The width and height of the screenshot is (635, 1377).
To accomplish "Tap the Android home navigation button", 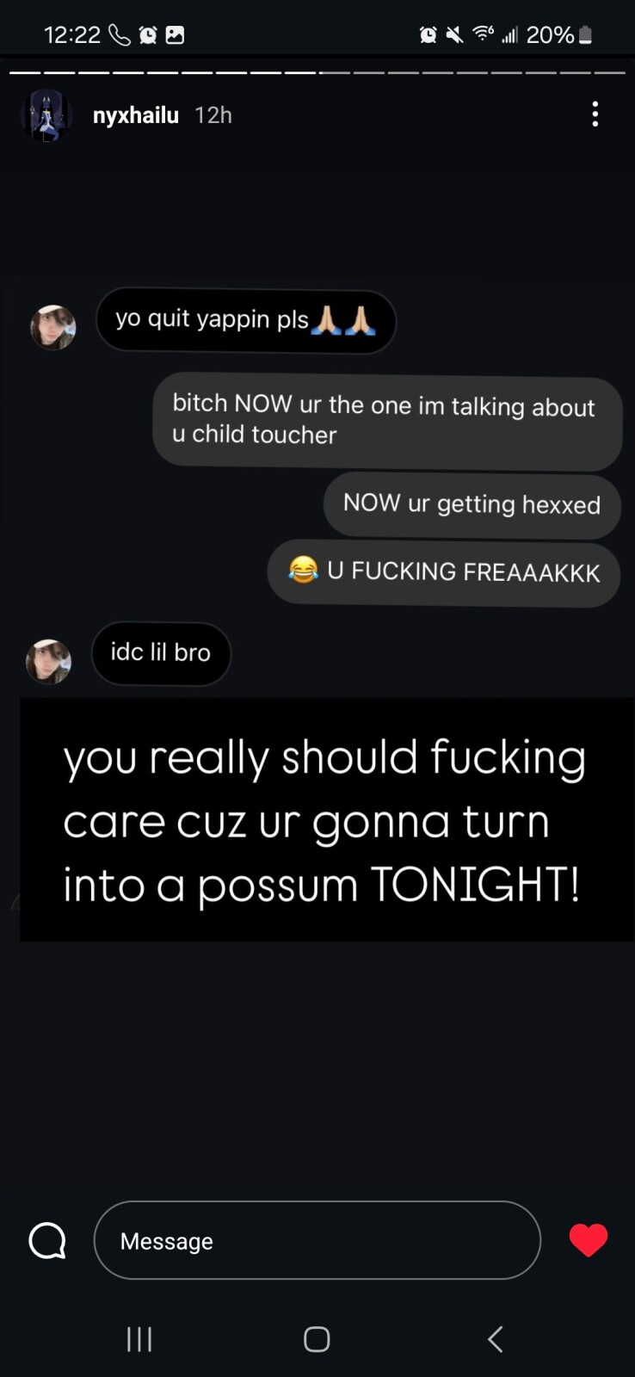I will 317,1339.
